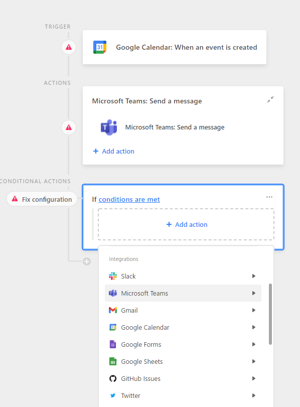This screenshot has height=407, width=300.
Task: Open the condition card ellipsis menu
Action: coord(269,197)
